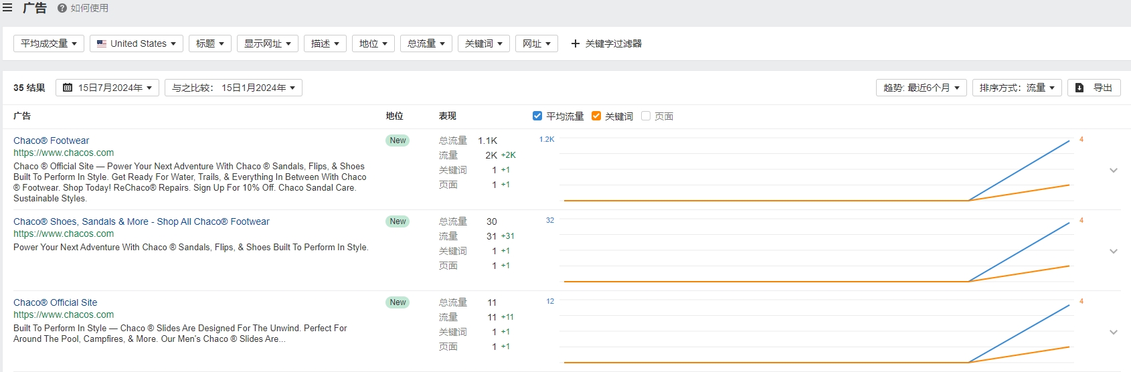Expand the Chaco® Shoes, Sandals & More row chevron

point(1114,251)
